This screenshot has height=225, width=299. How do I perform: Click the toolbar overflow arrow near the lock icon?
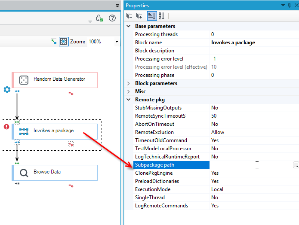[90, 21]
